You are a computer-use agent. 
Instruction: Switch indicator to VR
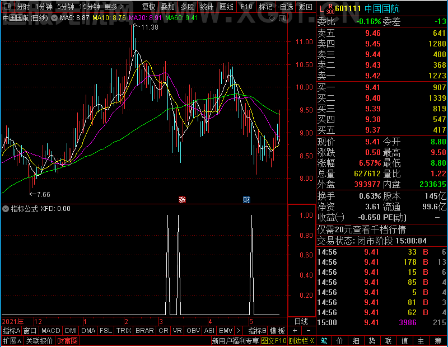tap(178, 331)
